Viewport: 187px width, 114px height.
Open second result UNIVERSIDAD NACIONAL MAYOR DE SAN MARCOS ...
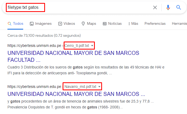pos(76,94)
